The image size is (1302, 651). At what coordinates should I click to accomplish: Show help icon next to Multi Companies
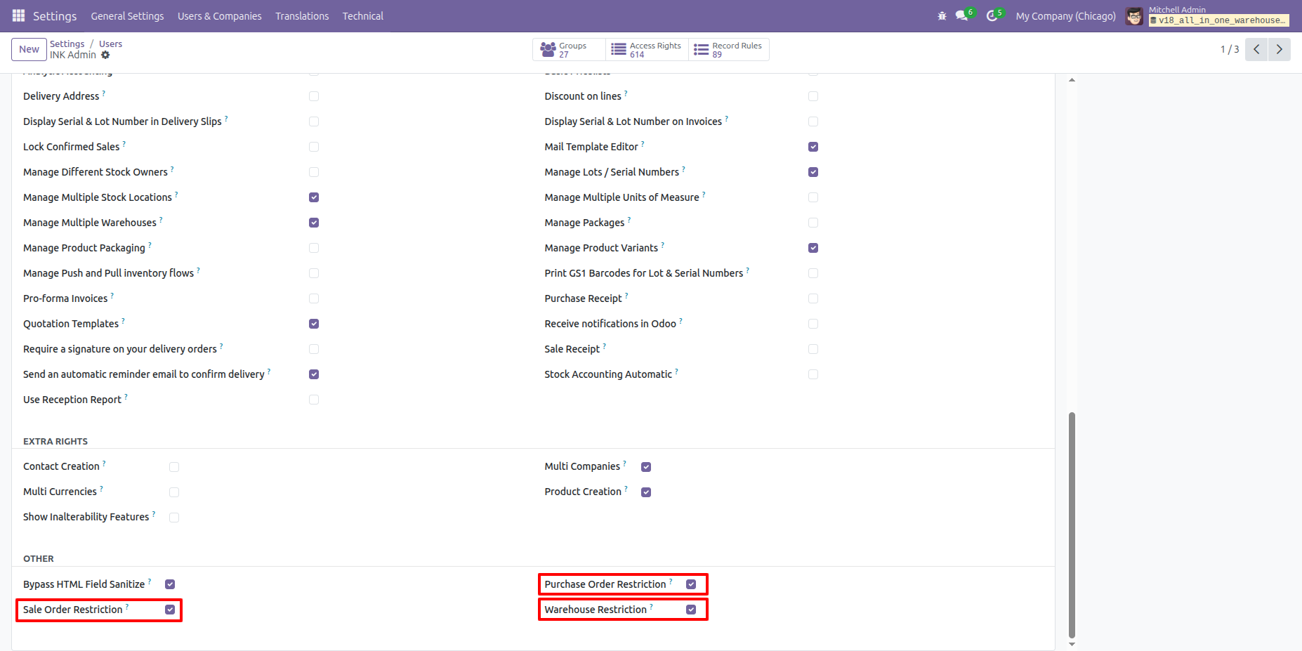(x=624, y=463)
